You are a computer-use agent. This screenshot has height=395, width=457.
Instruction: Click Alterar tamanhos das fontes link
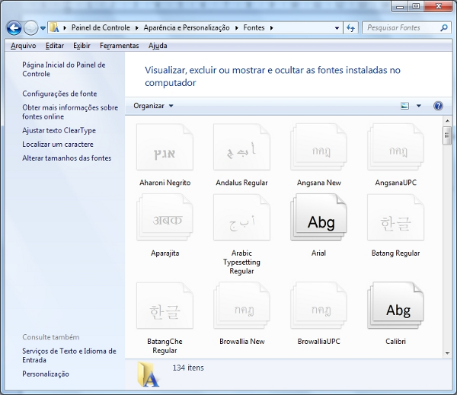[67, 158]
